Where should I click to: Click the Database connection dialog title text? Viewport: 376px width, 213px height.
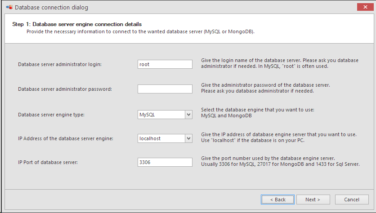51,8
